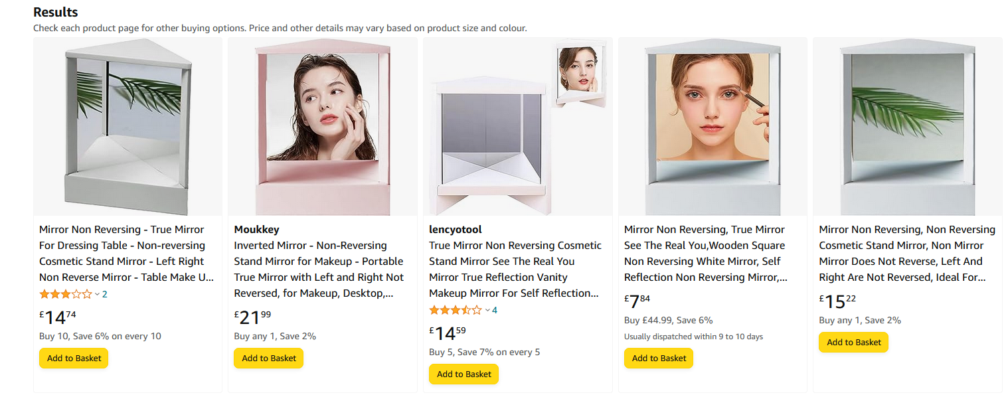Image resolution: width=1008 pixels, height=397 pixels.
Task: Expand rating dropdown arrow next to 2 reviews
Action: [97, 294]
